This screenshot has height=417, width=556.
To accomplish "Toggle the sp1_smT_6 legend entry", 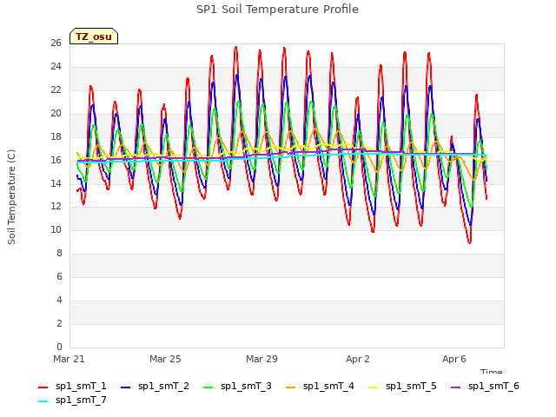I will [485, 386].
